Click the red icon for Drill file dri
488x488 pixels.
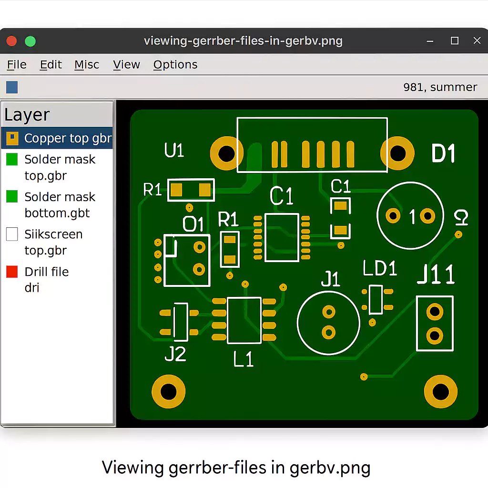pos(13,272)
